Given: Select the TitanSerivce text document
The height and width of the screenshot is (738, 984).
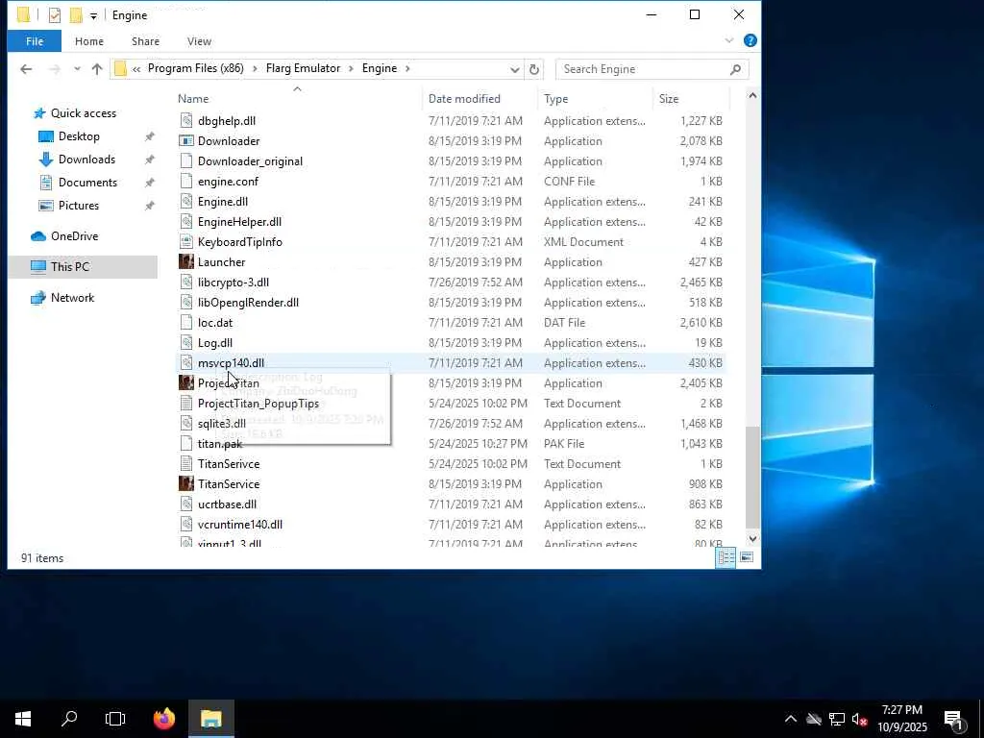Looking at the screenshot, I should click(x=452, y=464).
